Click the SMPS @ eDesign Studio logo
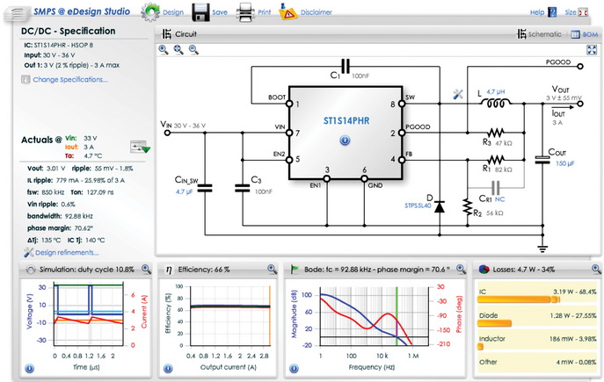This screenshot has width=604, height=382. point(82,11)
